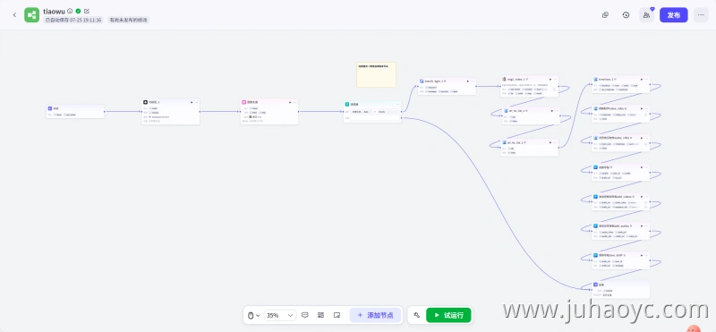Click the green check status icon
Viewport: 716px width, 332px height.
78,11
